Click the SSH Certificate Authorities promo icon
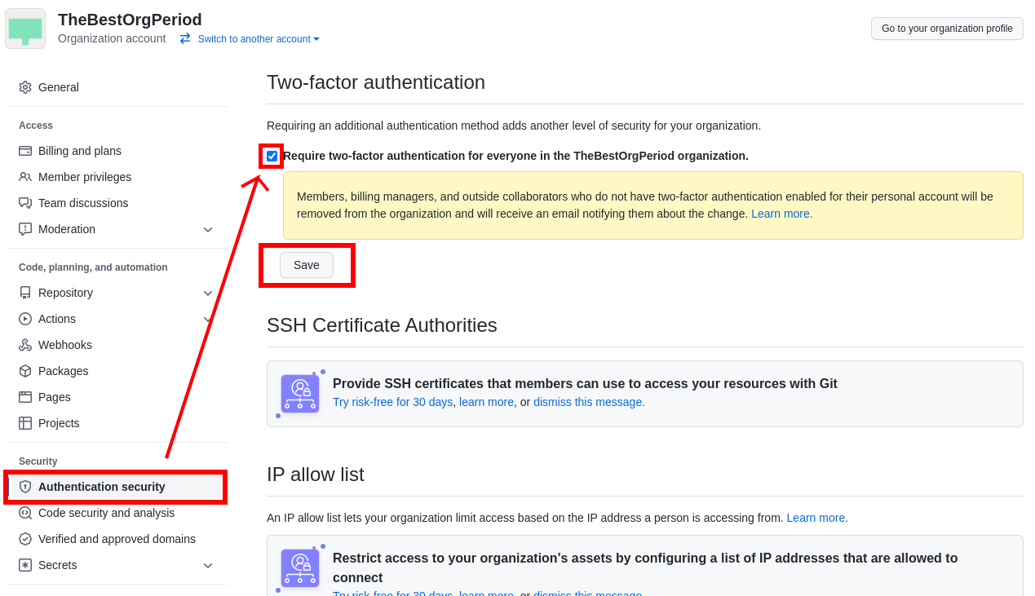Viewport: 1035px width, 596px height. point(300,394)
